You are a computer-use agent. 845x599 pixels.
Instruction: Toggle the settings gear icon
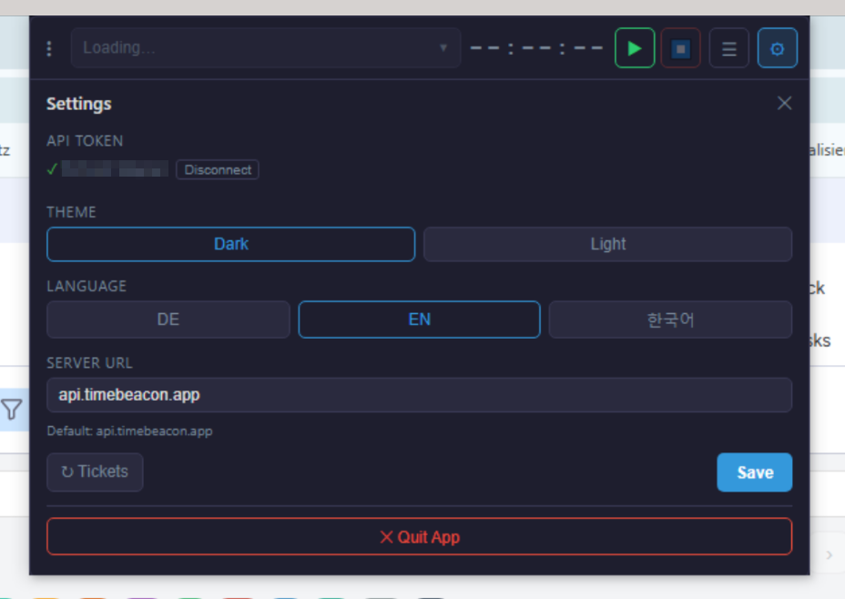(777, 48)
